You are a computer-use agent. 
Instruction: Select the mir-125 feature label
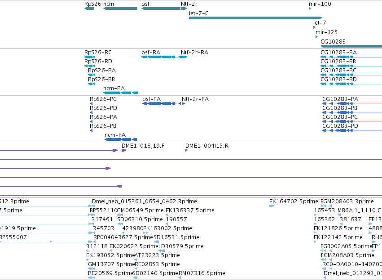pyautogui.click(x=326, y=32)
